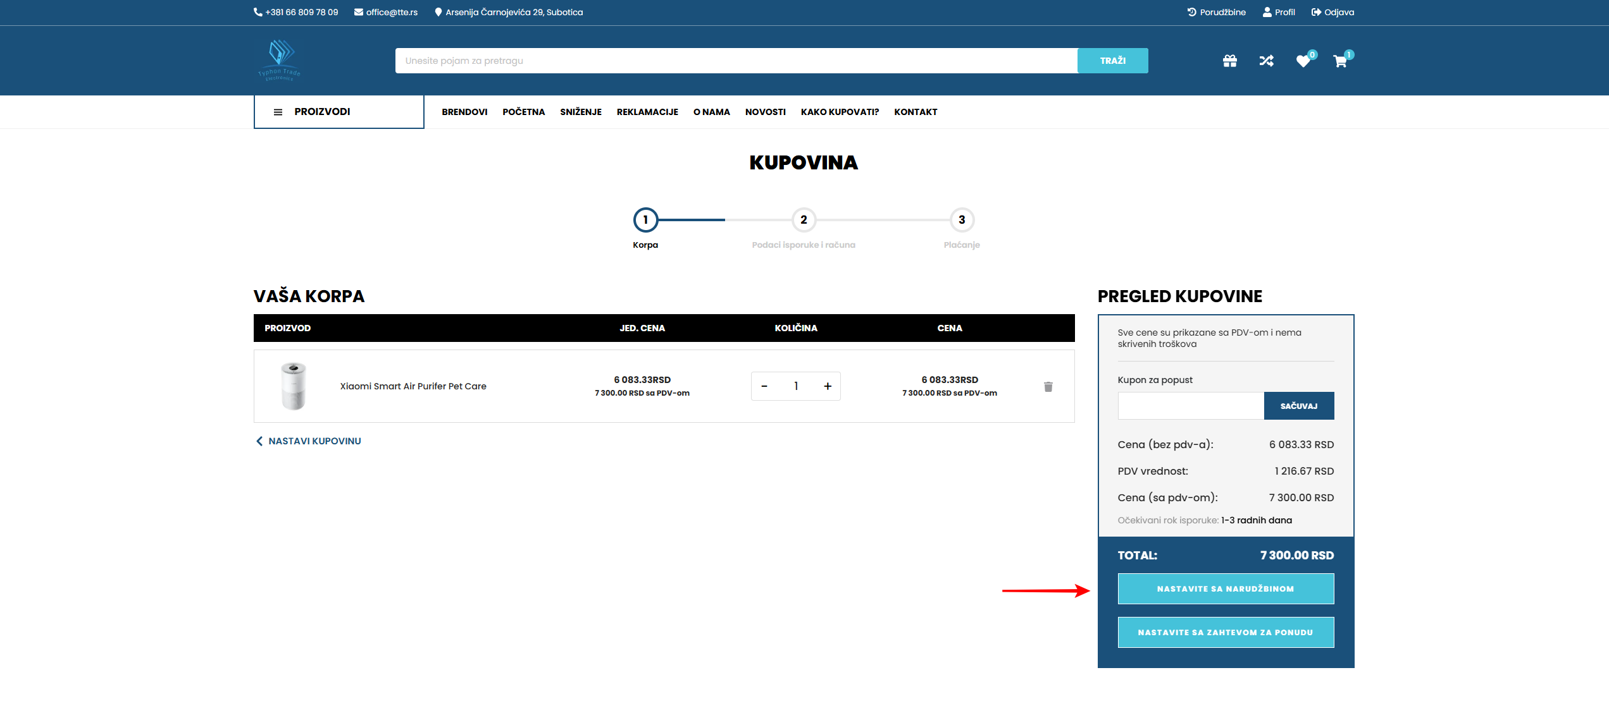Click the compare products shuffle icon
This screenshot has width=1609, height=706.
(x=1266, y=61)
